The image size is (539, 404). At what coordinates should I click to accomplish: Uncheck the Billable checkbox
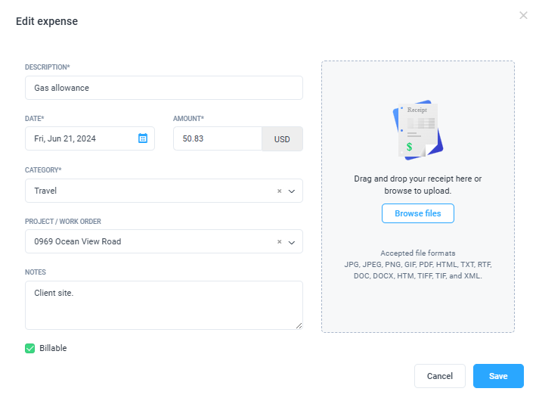30,348
